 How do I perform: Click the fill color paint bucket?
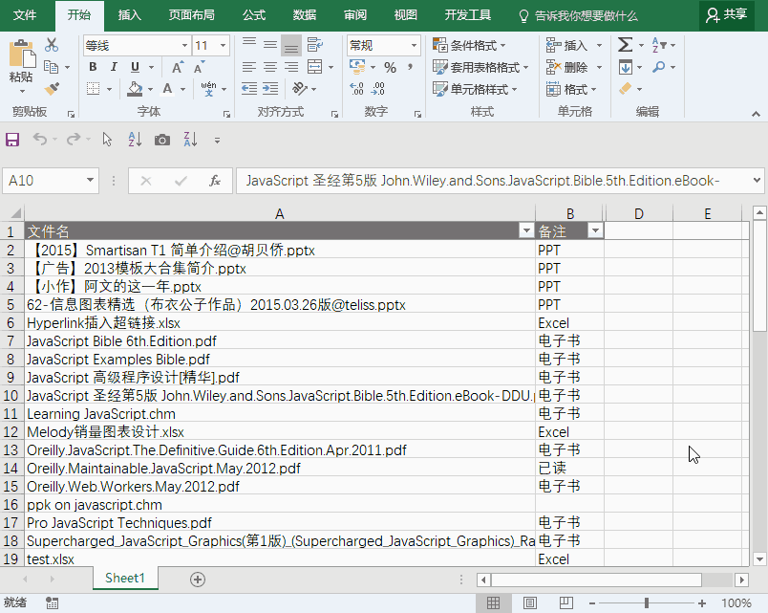pos(135,89)
